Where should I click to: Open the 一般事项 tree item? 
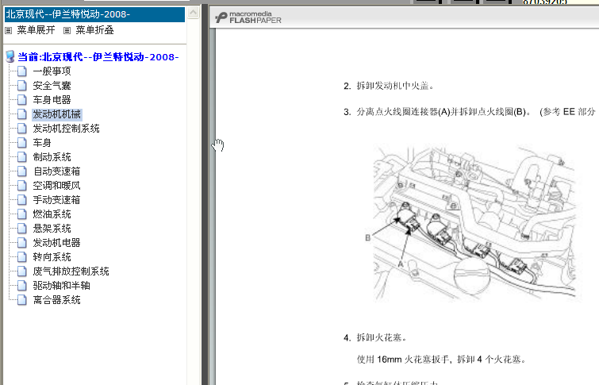tap(52, 71)
